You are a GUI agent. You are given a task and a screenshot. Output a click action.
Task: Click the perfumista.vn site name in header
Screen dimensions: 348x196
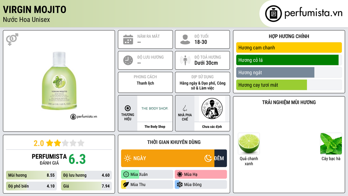(x=313, y=13)
